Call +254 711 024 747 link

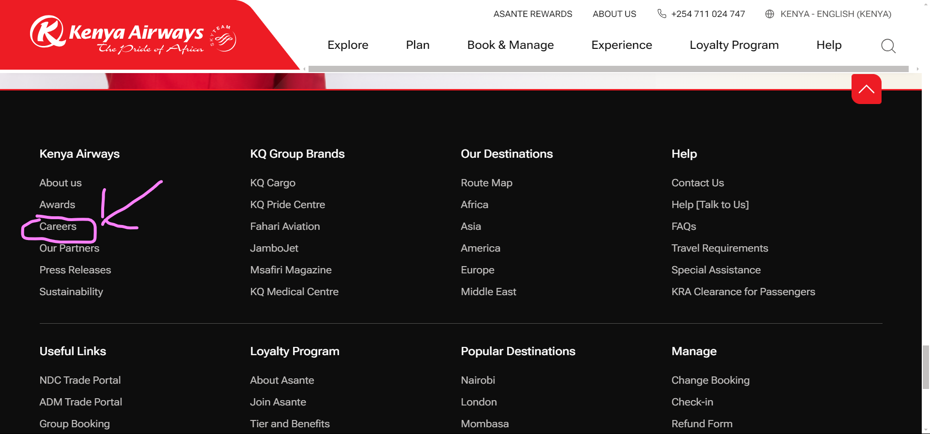coord(708,14)
